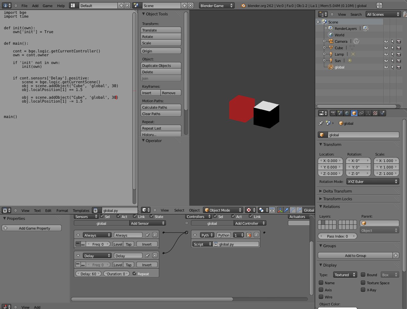Uncheck the Repeat checkbox in Delay sensor
This screenshot has height=309, width=407.
point(134,274)
